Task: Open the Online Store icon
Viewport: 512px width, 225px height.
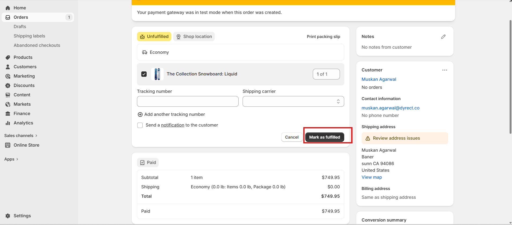Action: tap(8, 145)
